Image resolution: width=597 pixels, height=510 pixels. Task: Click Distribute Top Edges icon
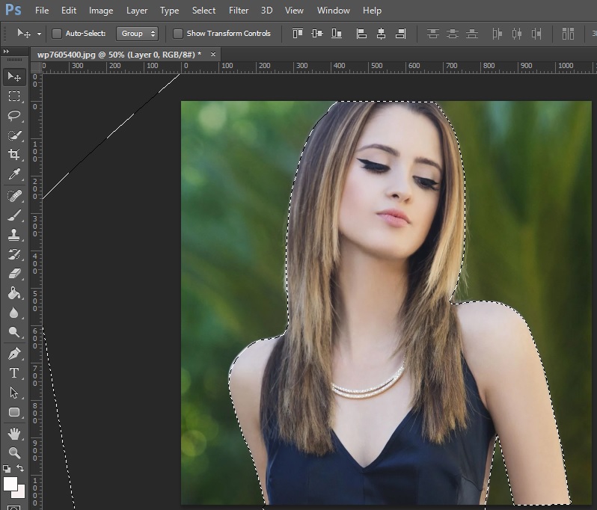[433, 34]
